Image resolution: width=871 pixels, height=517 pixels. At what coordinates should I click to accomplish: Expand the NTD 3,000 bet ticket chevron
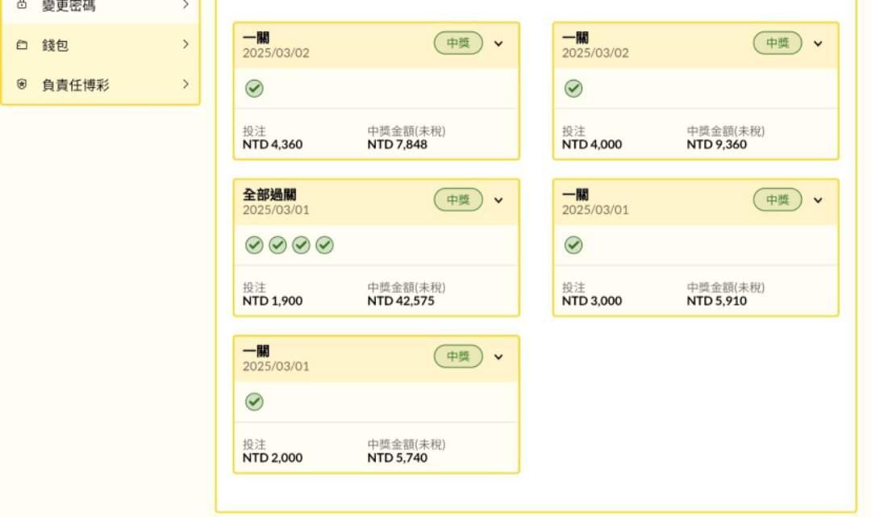(x=818, y=200)
